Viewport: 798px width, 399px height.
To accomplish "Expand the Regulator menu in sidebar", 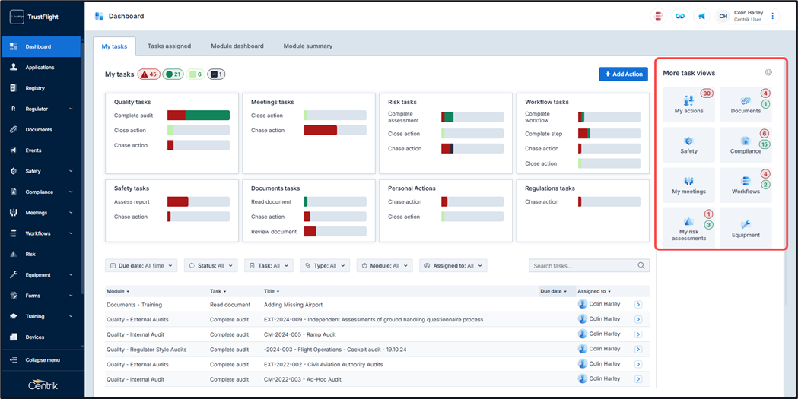I will [x=42, y=109].
